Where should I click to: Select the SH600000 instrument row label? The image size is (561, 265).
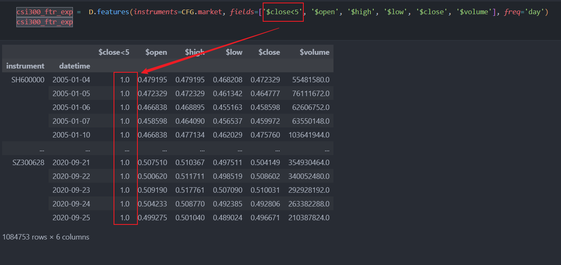28,79
